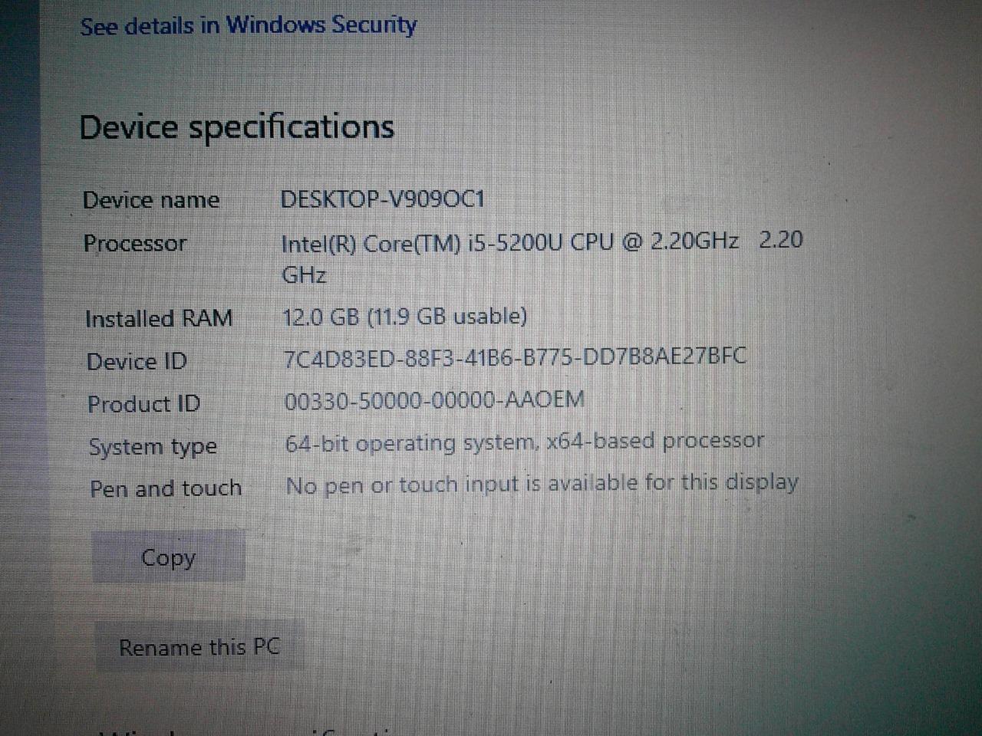Click the Pen and touch label
Viewport: 982px width, 736px height.
tap(166, 488)
